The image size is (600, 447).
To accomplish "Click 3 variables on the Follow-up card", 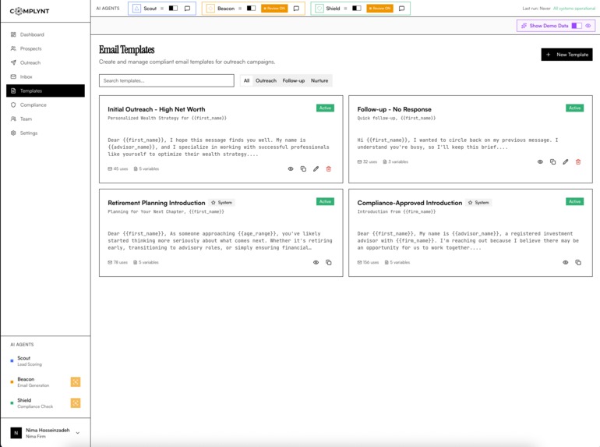I will [x=396, y=162].
